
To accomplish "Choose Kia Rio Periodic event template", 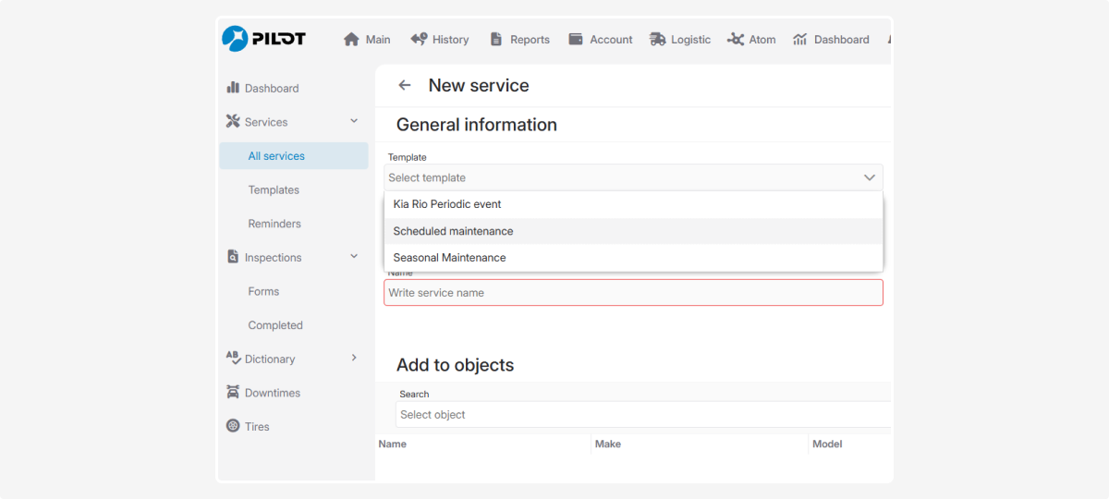I will point(447,204).
